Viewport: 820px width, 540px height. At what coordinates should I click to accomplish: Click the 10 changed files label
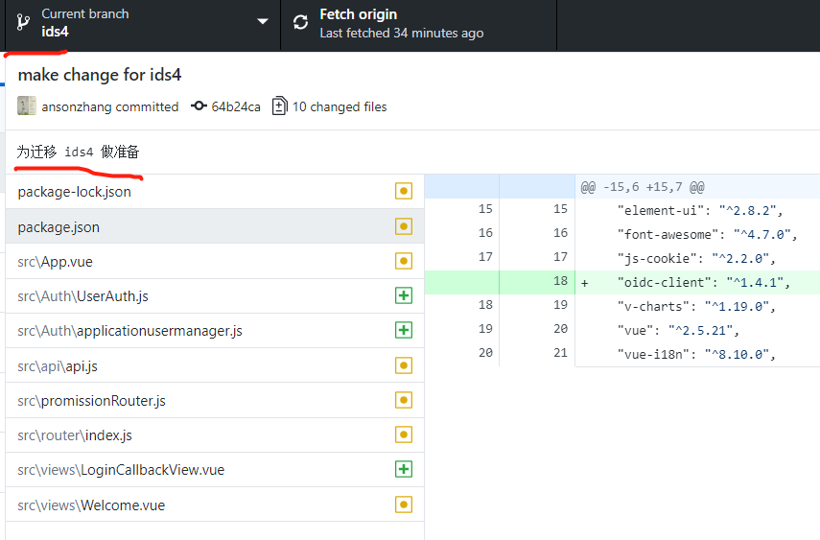pos(340,106)
